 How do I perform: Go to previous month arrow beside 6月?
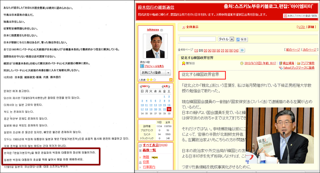coord(163,86)
